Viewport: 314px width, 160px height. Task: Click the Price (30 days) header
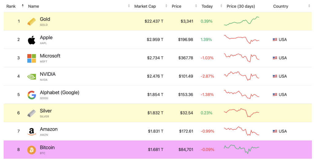[x=241, y=6]
